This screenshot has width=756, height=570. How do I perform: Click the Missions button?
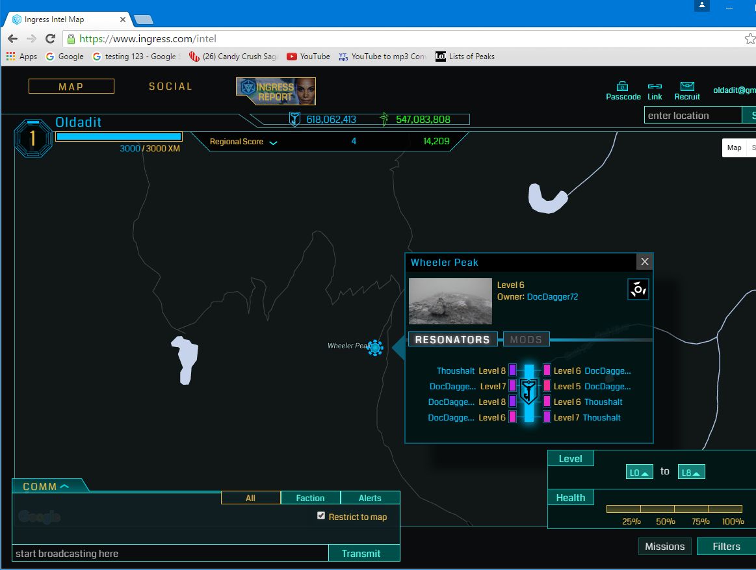664,547
